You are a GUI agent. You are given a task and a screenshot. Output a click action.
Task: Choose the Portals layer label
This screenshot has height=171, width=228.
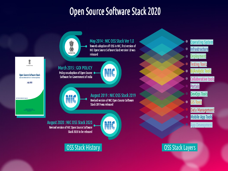pyautogui.click(x=195, y=86)
